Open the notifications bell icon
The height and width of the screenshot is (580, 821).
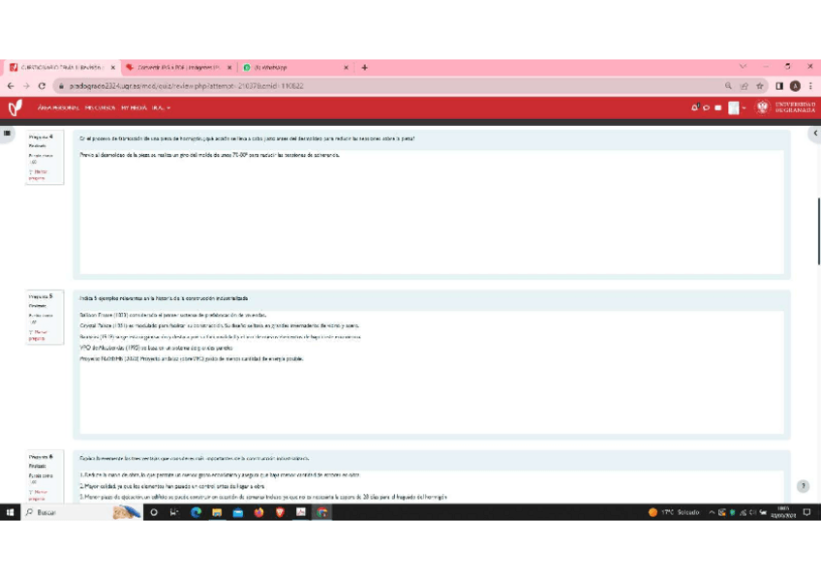pos(695,107)
